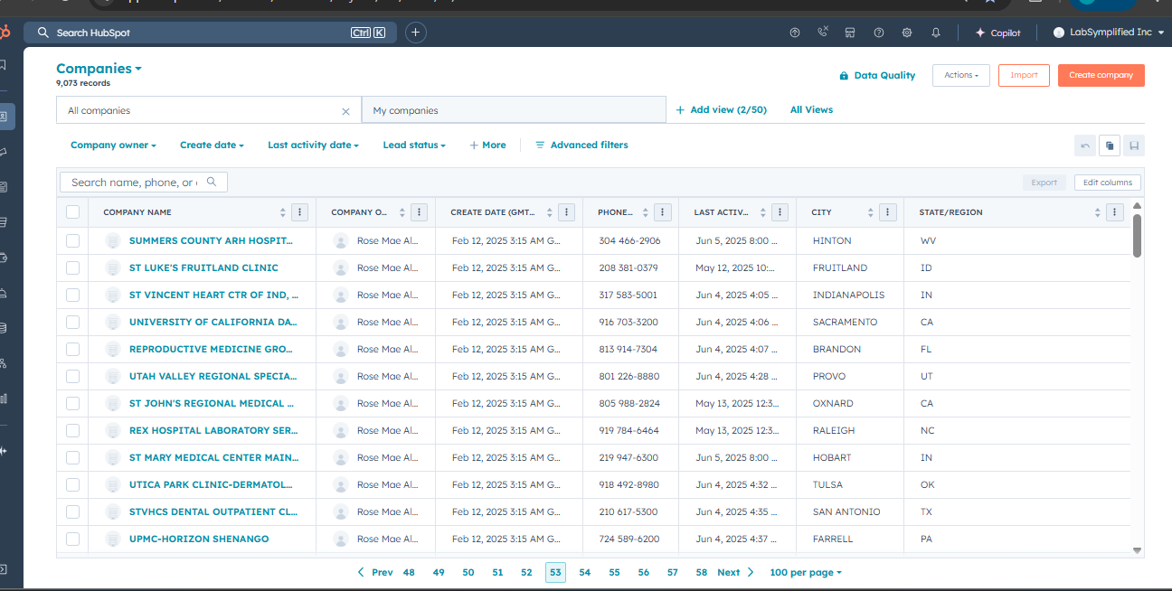Click the undo icon above the table
The image size is (1172, 591).
[x=1085, y=145]
